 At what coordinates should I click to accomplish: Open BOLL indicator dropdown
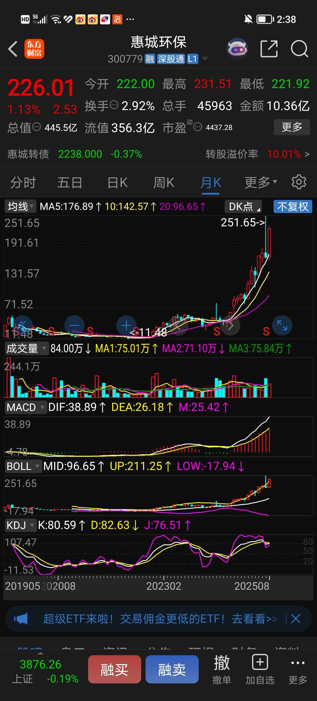pos(23,466)
